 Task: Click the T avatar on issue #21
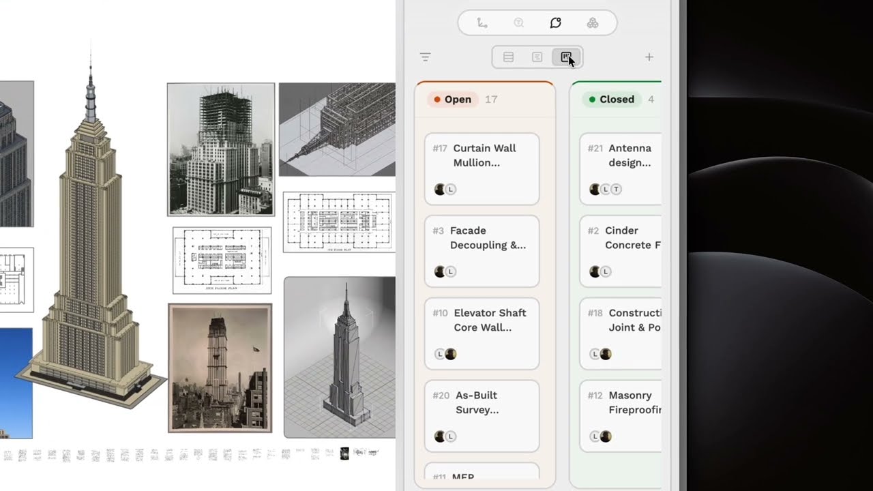coord(616,190)
